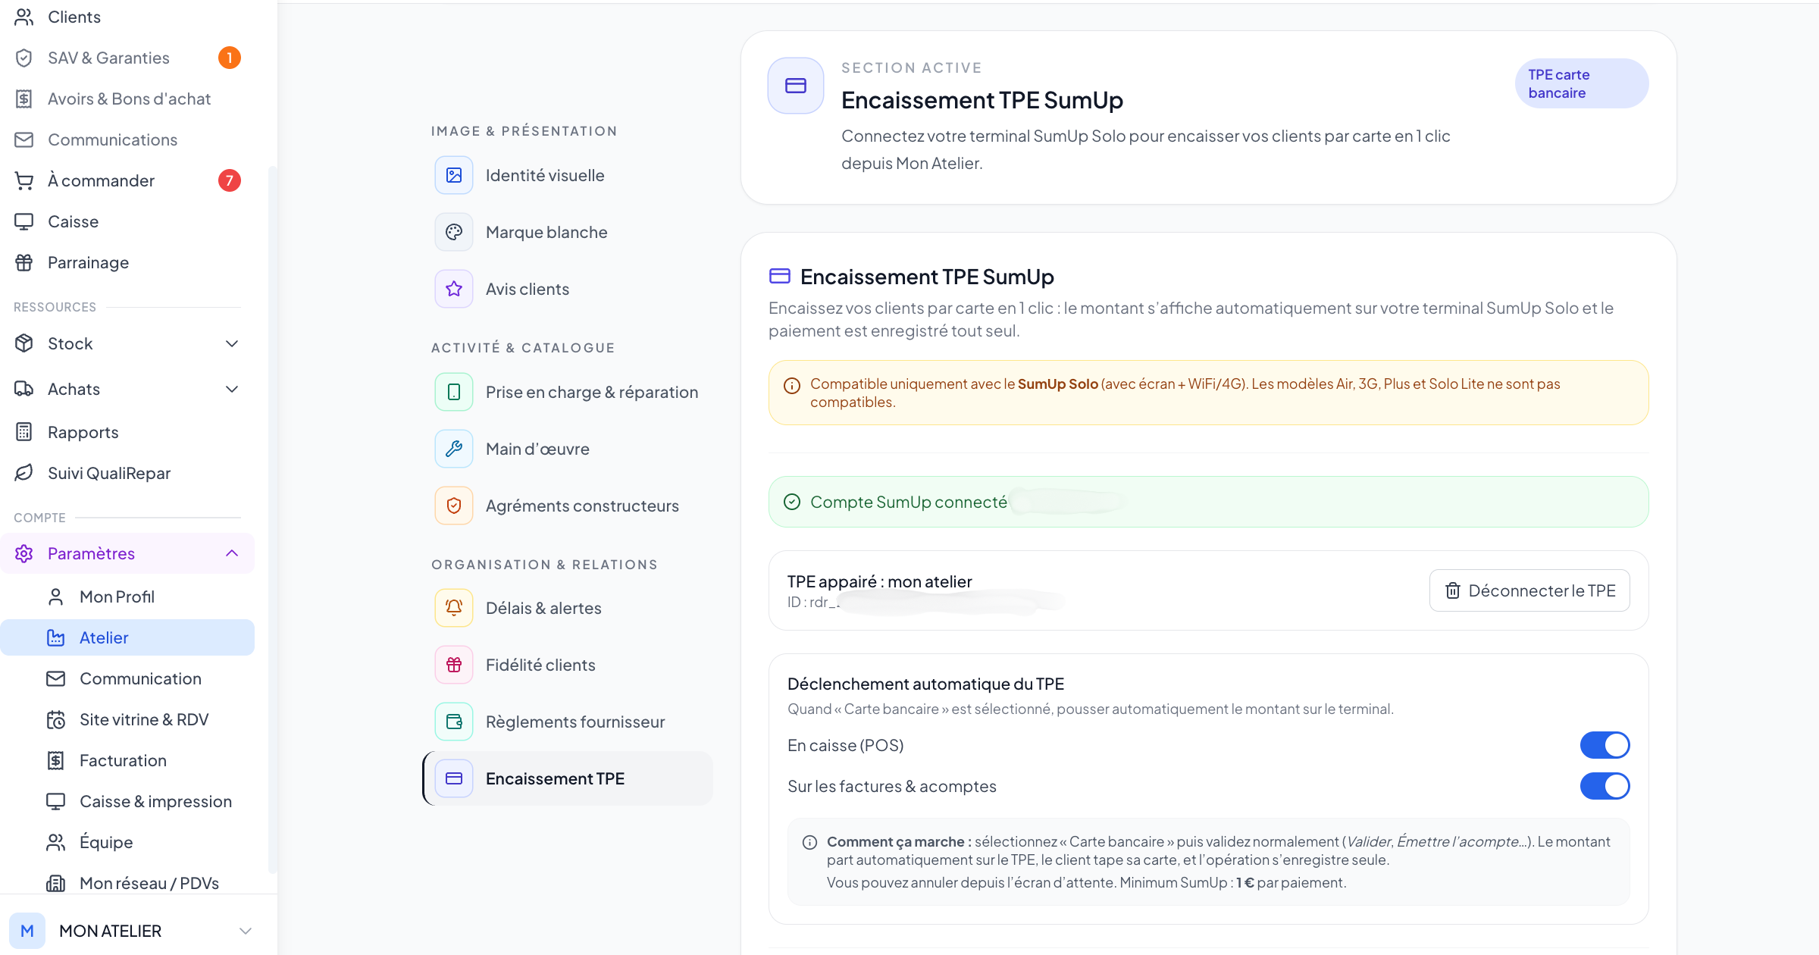1819x955 pixels.
Task: Open Clients via its people icon
Action: [24, 17]
